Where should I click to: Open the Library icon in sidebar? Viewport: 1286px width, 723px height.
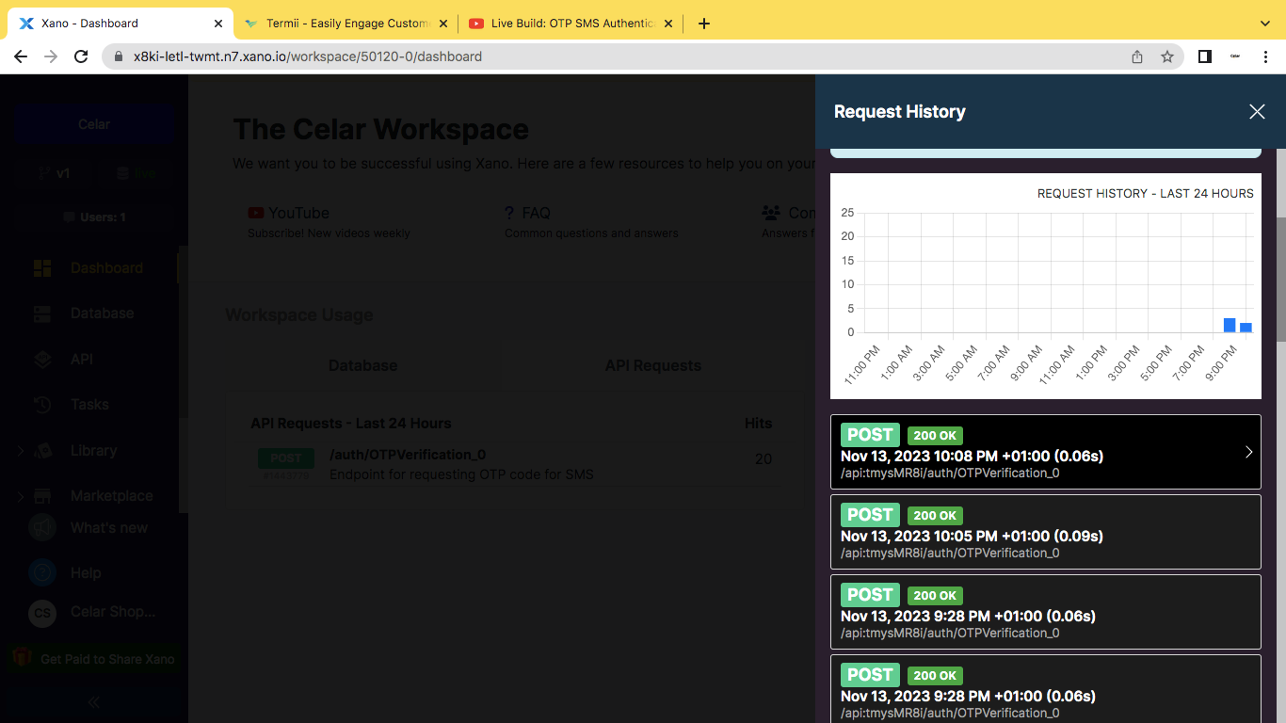(42, 451)
